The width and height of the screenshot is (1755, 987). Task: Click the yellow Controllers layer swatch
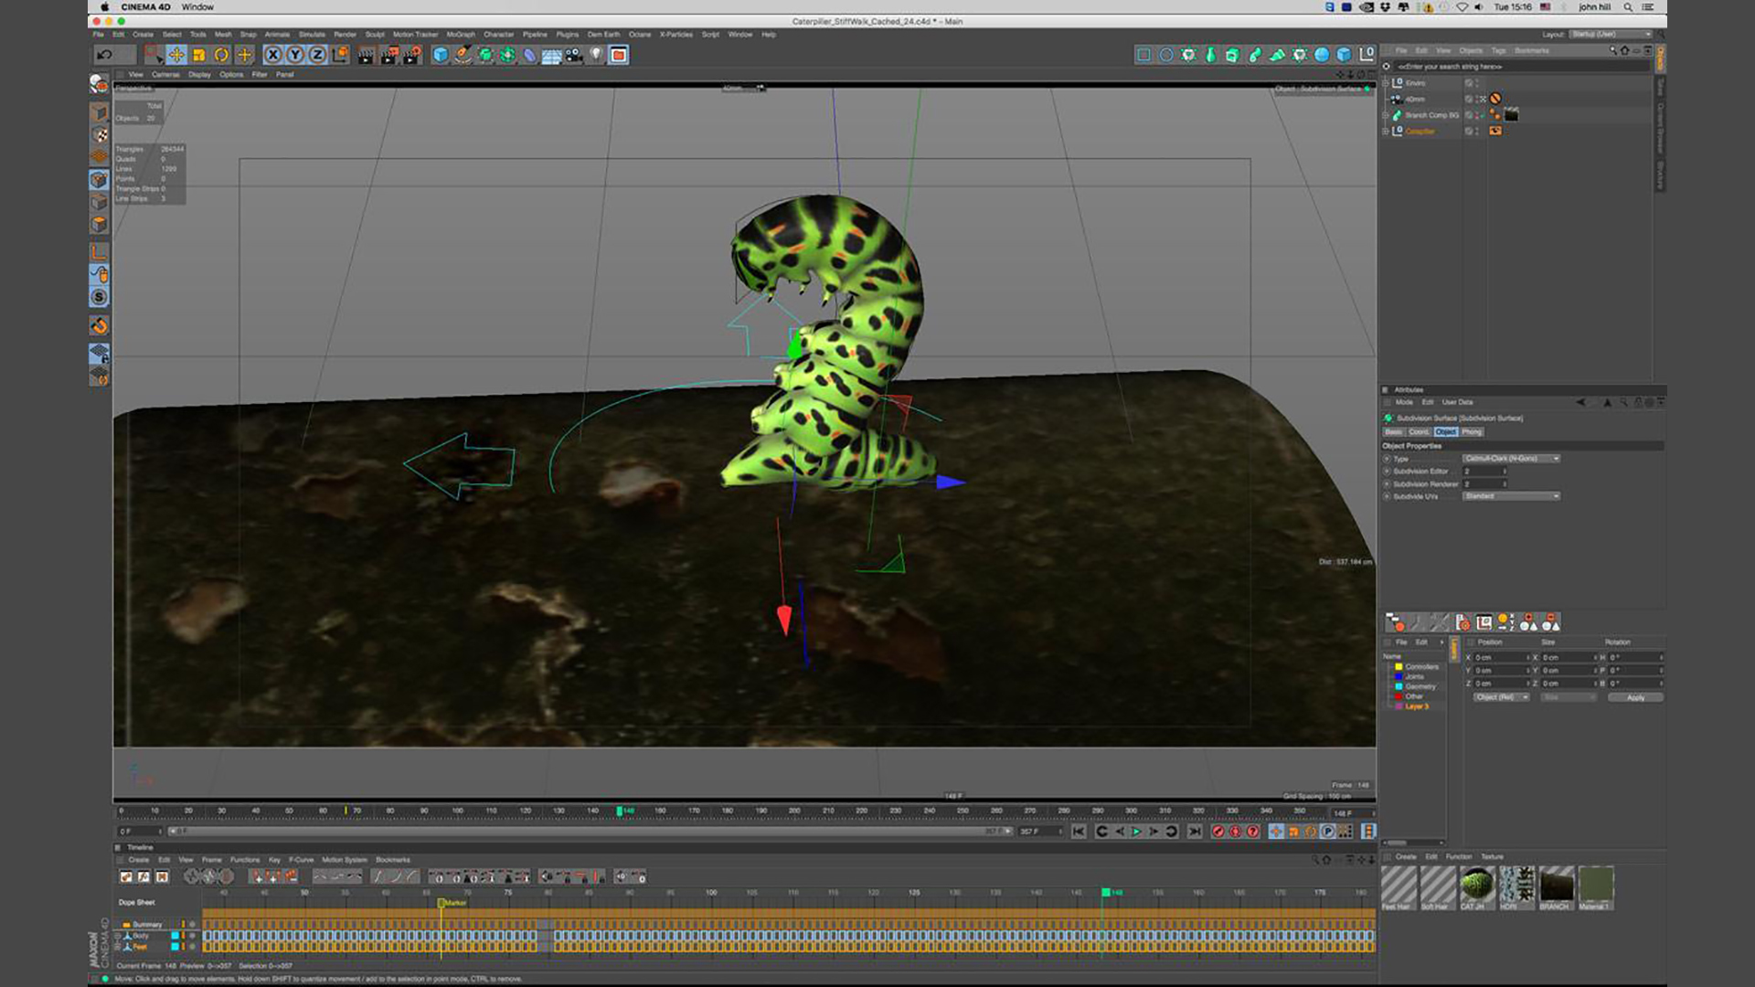(x=1399, y=666)
